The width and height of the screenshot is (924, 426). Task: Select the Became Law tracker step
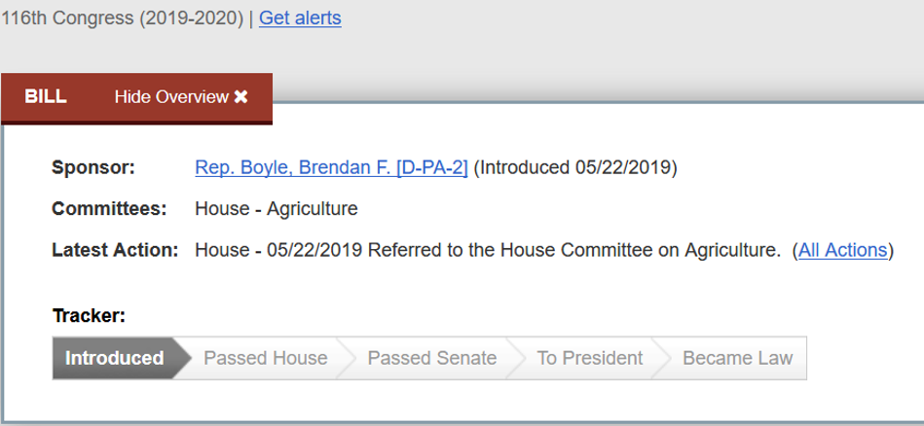(737, 358)
